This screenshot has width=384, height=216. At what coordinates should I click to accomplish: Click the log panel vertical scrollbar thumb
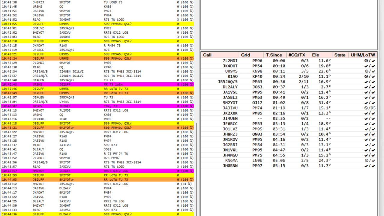pyautogui.click(x=196, y=169)
